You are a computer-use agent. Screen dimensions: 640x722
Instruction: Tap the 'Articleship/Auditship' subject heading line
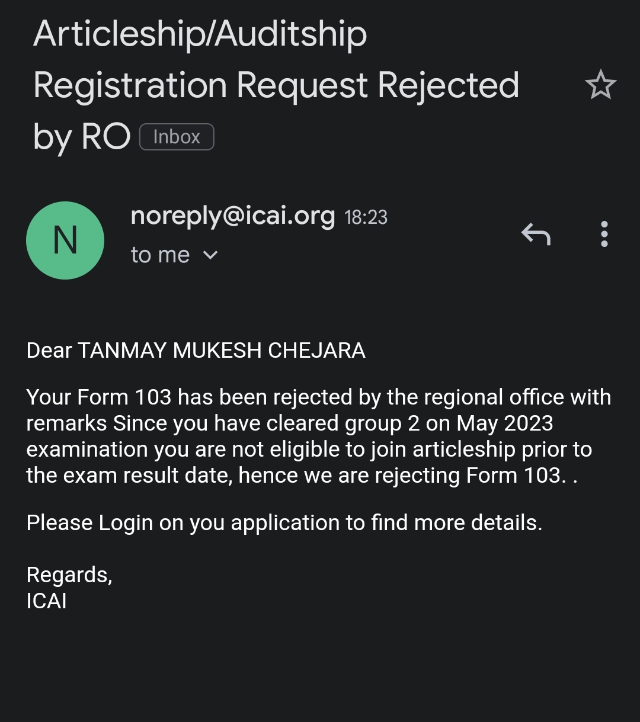tap(200, 34)
